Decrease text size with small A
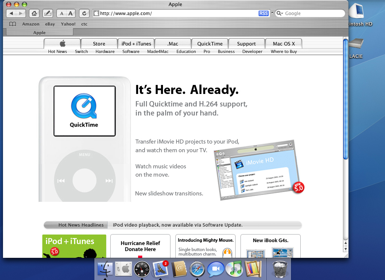Screen dimensions: 385x280 click(62, 14)
